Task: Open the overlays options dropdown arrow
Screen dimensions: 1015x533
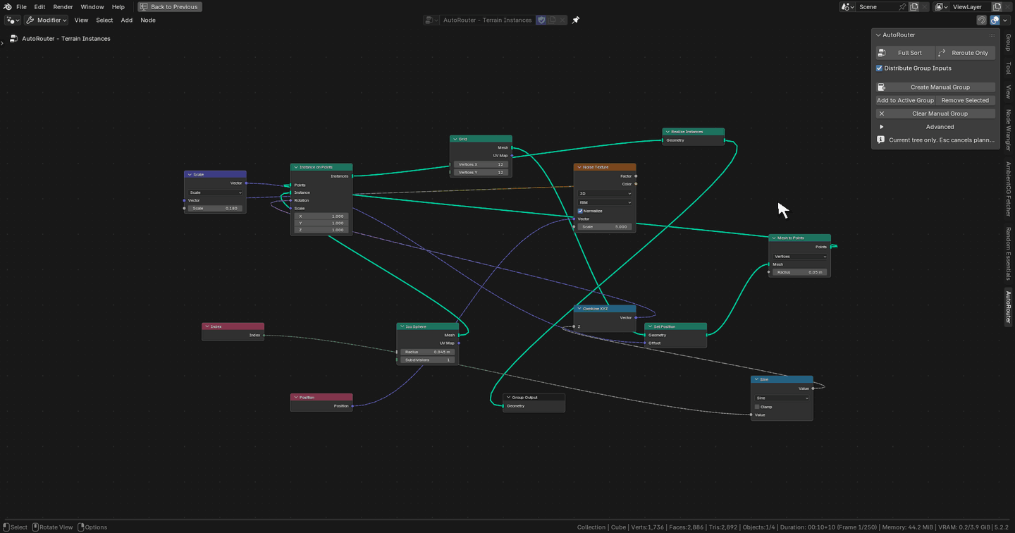Action: [x=1005, y=20]
